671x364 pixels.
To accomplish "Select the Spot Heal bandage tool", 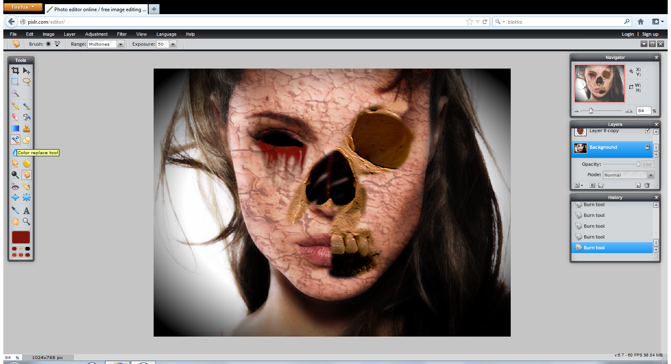I will [x=27, y=187].
